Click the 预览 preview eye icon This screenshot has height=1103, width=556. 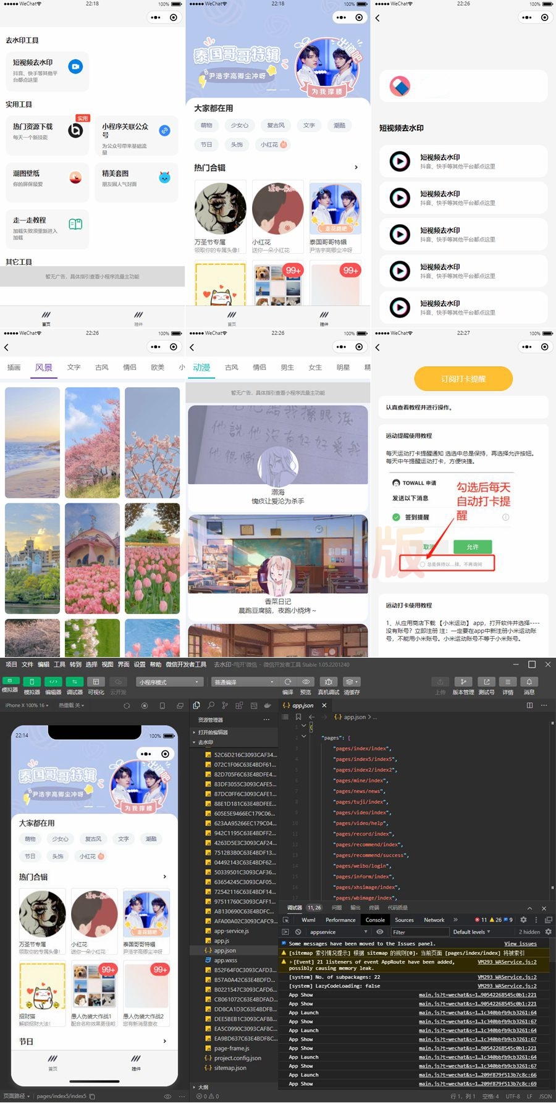point(306,682)
